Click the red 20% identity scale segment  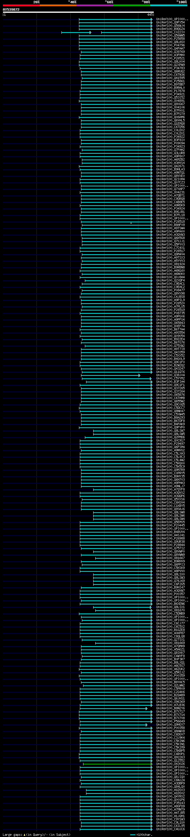coord(21,5)
